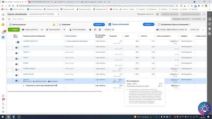Click the red recorder icon in taskbar
The image size is (212, 119).
pyautogui.click(x=19, y=117)
